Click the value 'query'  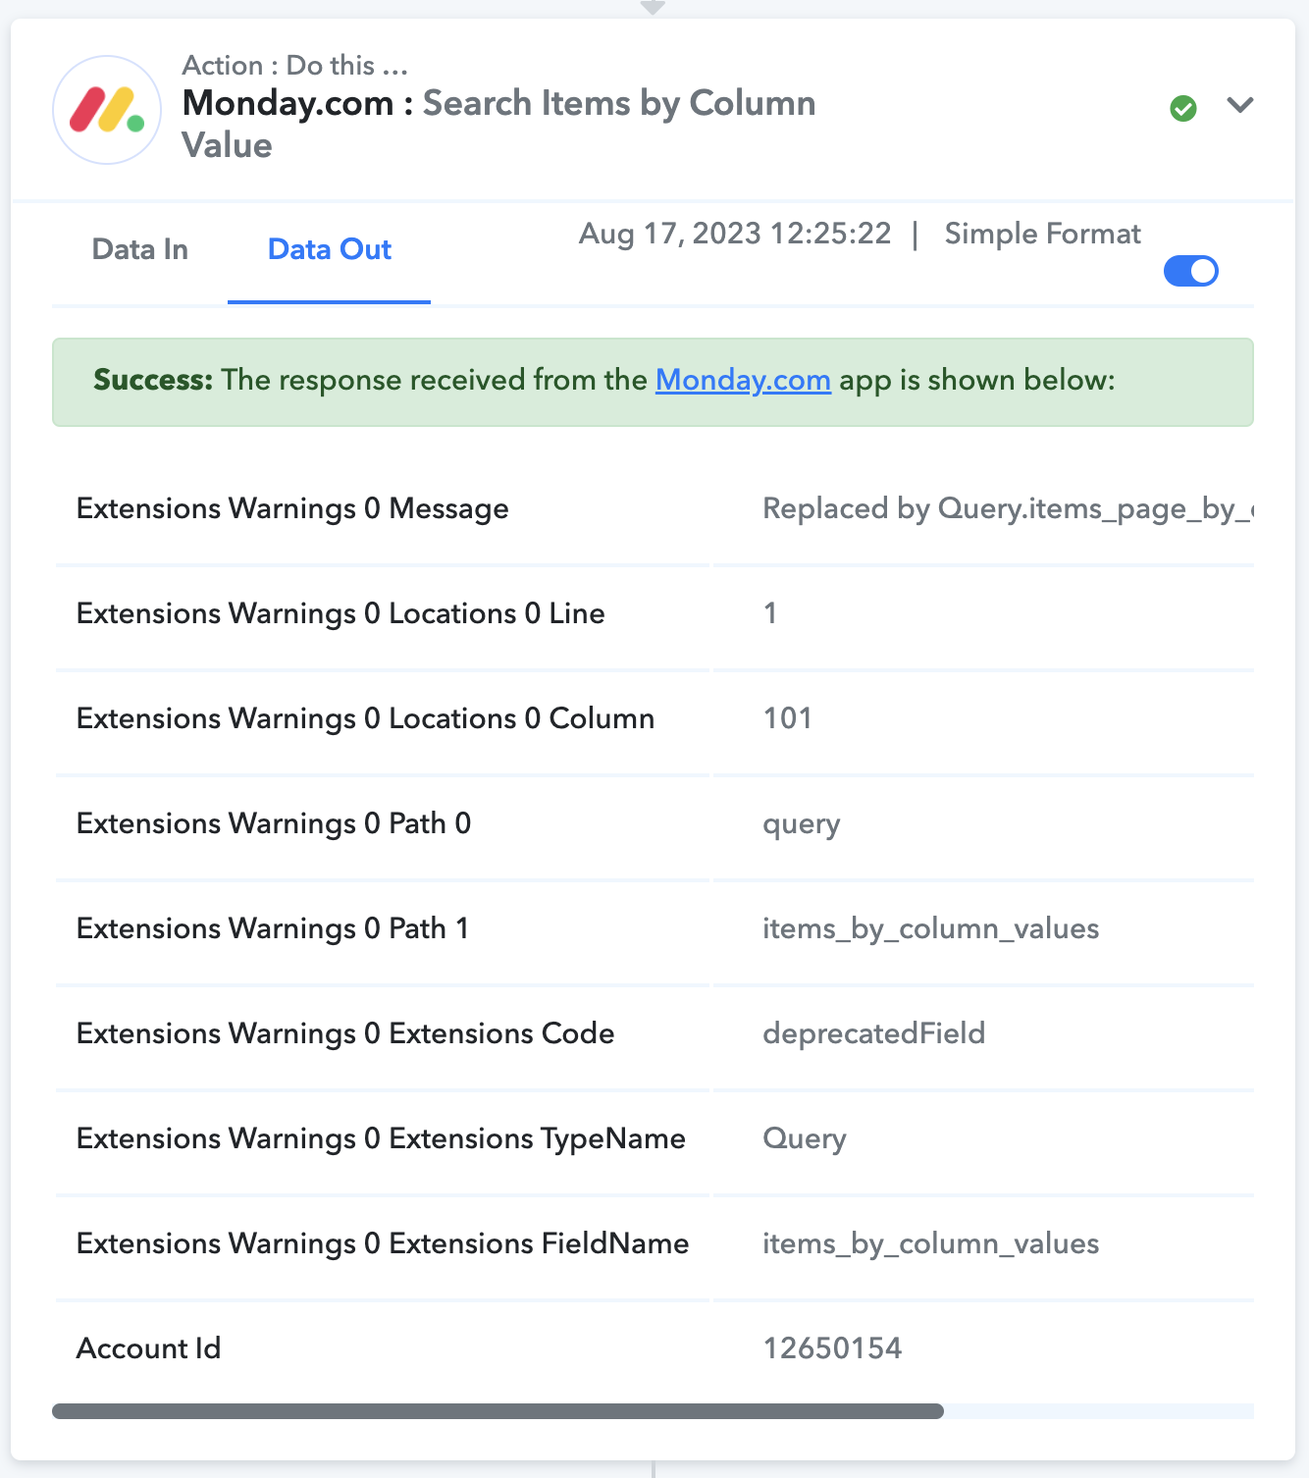(x=802, y=825)
